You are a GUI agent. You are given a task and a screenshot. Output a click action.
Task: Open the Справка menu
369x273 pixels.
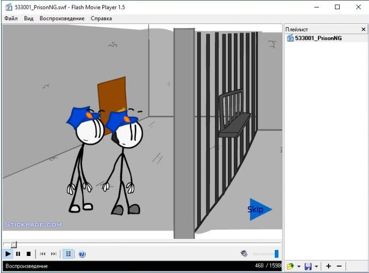coord(101,18)
